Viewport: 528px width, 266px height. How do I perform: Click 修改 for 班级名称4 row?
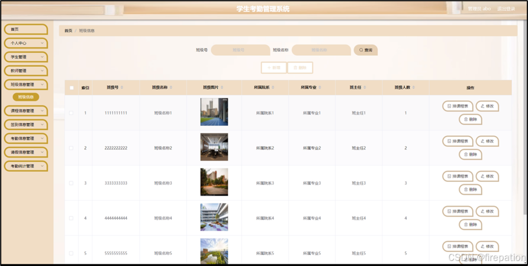tap(487, 211)
